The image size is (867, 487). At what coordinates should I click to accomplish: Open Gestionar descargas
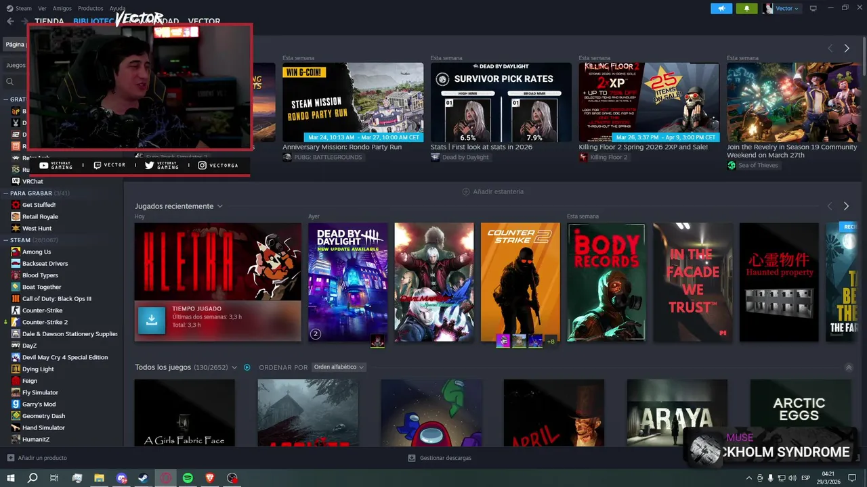tap(440, 458)
